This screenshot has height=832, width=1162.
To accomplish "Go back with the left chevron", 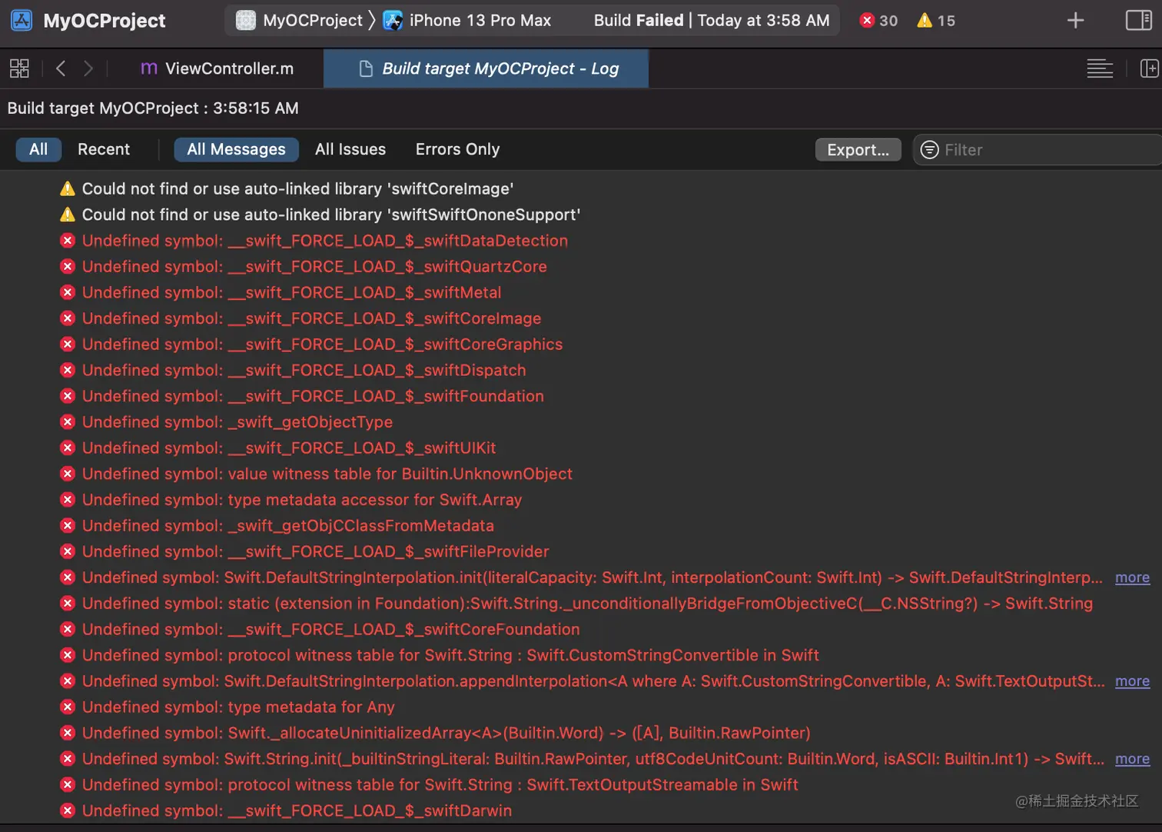I will tap(61, 68).
